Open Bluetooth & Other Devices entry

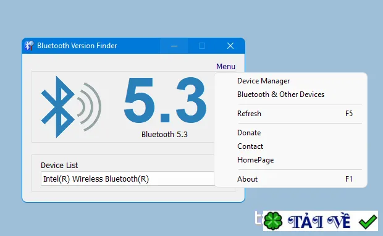coord(291,95)
